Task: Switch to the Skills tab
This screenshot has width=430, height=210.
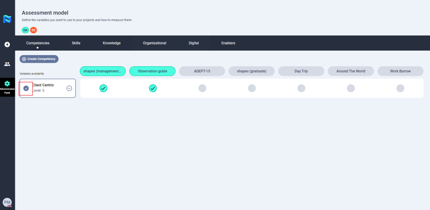Action: 76,43
